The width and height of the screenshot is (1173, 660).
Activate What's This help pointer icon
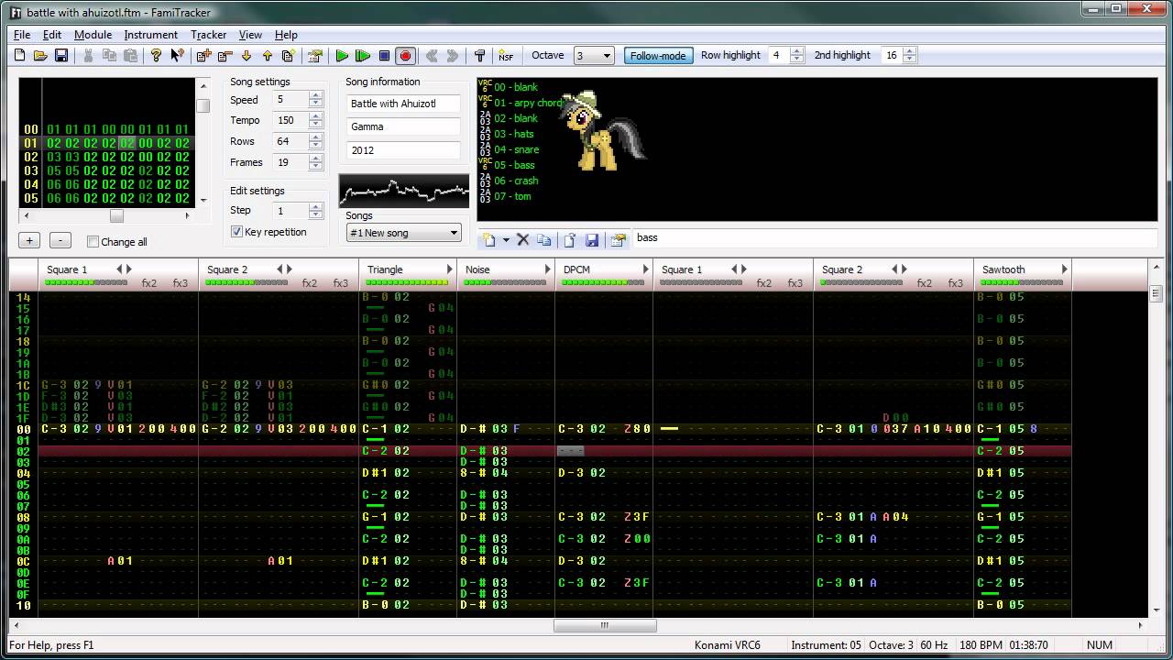point(177,56)
